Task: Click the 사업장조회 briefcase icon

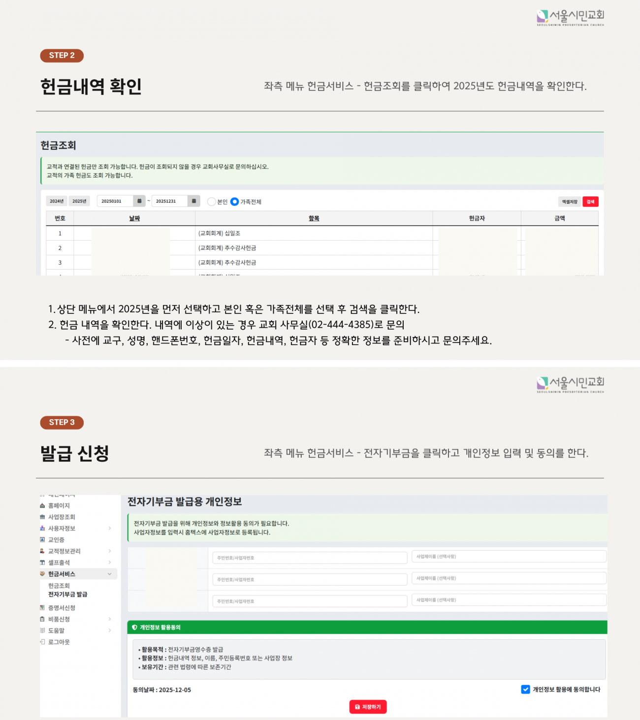Action: (x=42, y=517)
